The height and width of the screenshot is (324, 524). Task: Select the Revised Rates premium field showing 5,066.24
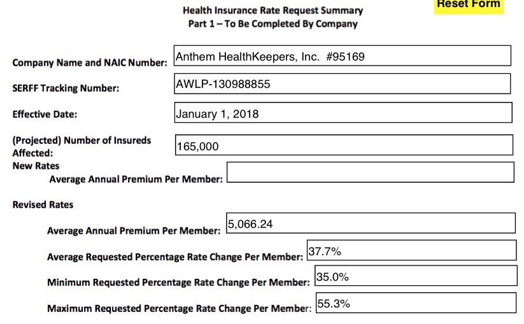coord(370,223)
